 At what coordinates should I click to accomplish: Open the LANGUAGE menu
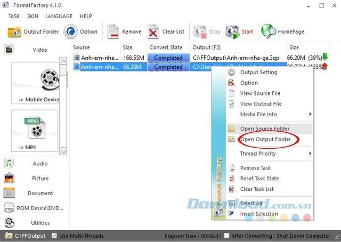tap(59, 17)
